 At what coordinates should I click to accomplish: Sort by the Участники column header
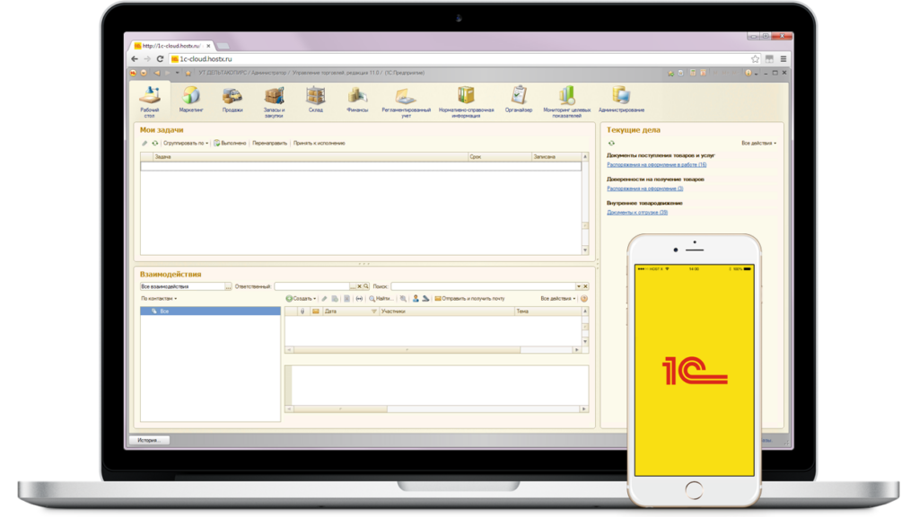[x=446, y=311]
